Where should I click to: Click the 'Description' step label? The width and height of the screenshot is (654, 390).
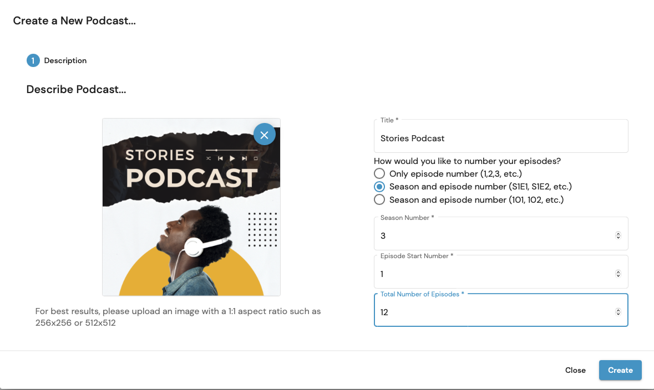pyautogui.click(x=65, y=60)
